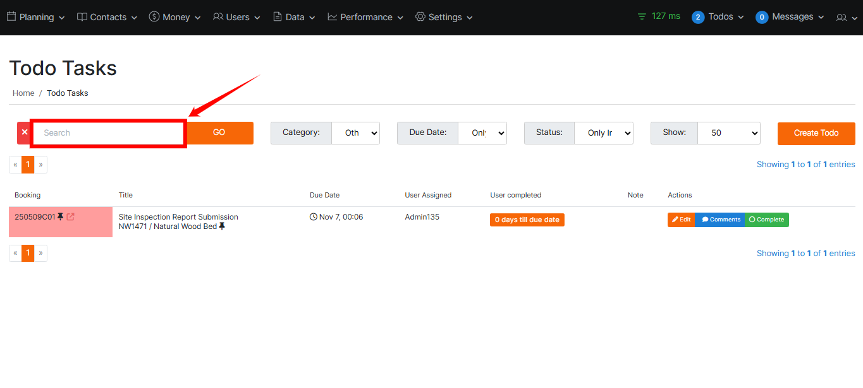Screen dimensions: 863x388
Task: Open the external link icon beside booking 250509C01
Action: [x=71, y=217]
